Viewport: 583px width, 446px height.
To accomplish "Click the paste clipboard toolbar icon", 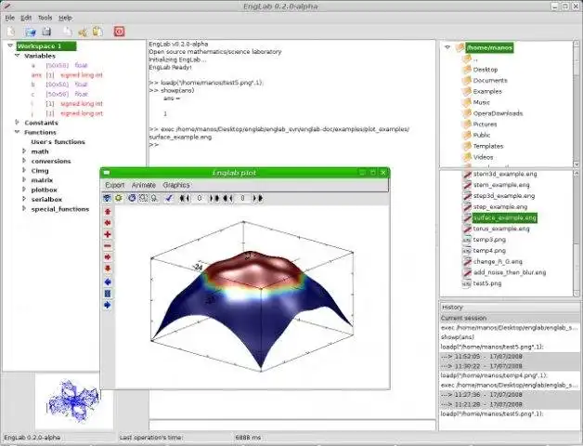I will tap(97, 32).
